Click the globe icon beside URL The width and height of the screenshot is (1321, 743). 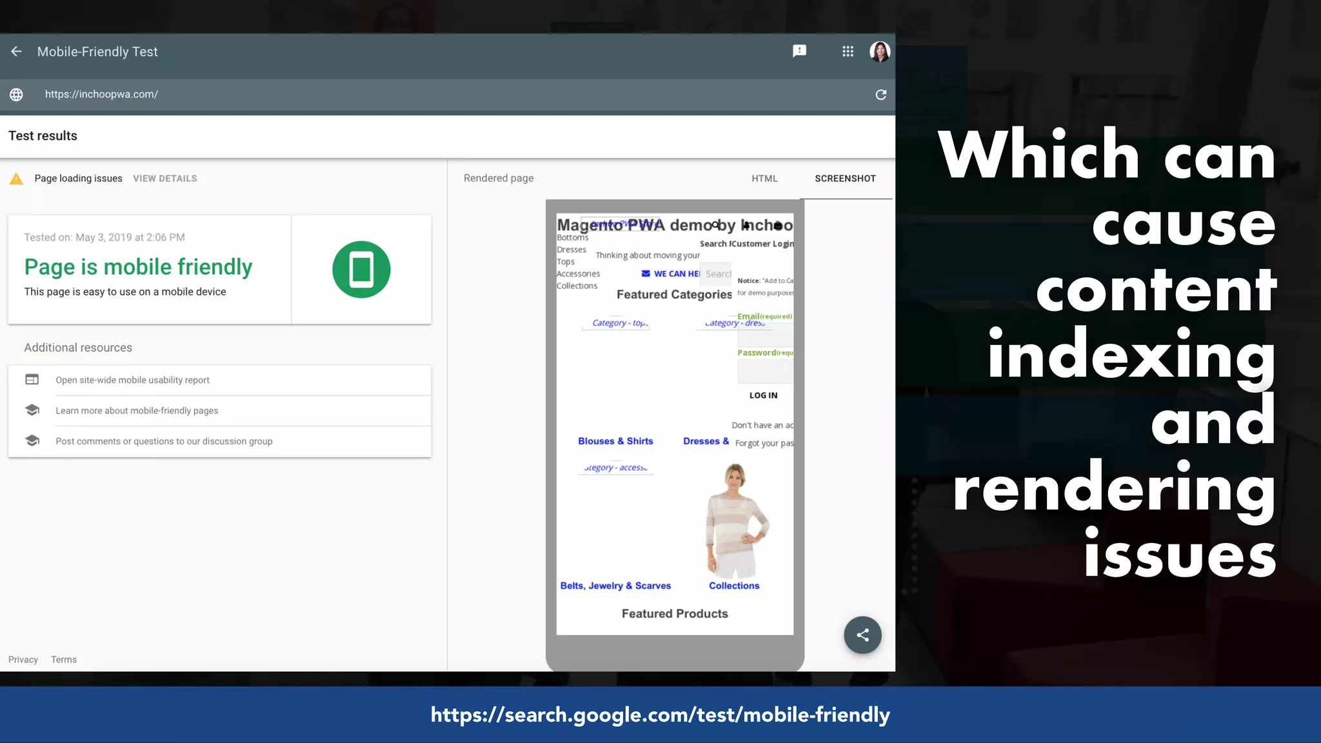(17, 95)
